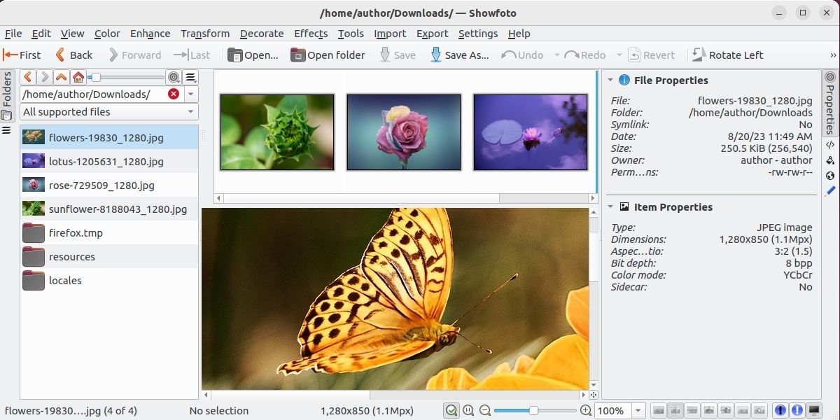Expand the path history dropdown arrow

190,94
